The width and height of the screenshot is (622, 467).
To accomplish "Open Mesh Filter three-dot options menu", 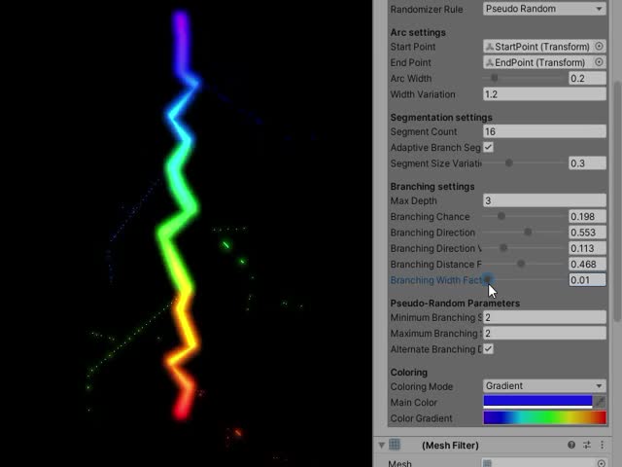I will click(602, 445).
